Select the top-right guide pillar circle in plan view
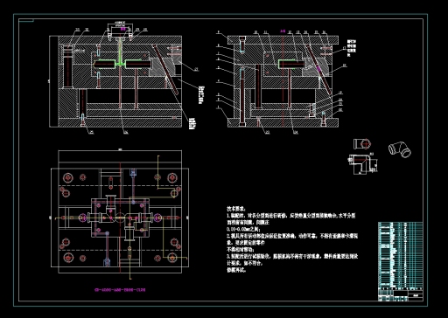 (172, 177)
